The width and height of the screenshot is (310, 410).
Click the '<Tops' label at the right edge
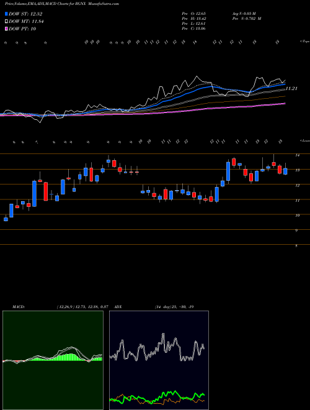click(x=305, y=42)
